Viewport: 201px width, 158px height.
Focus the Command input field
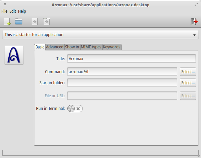click(x=122, y=72)
